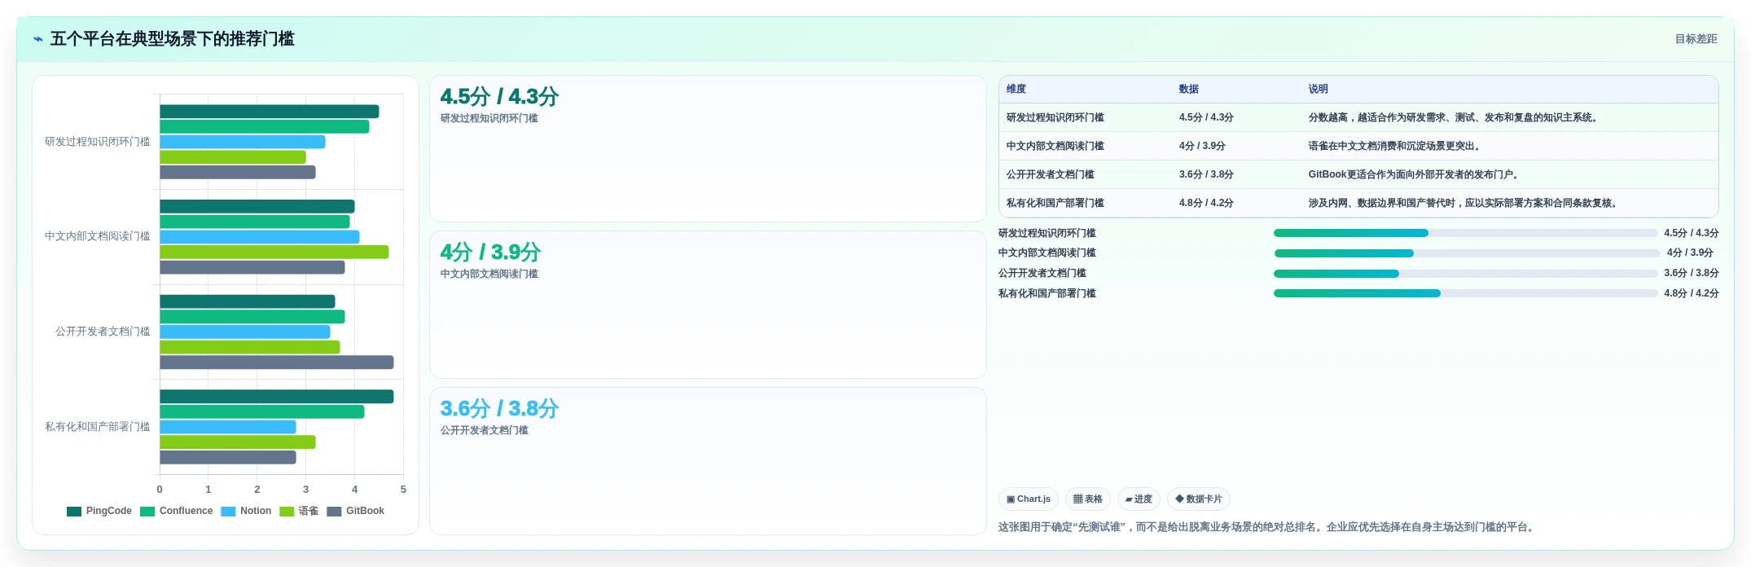Image resolution: width=1751 pixels, height=567 pixels.
Task: Toggle the GitBook legend item
Action: click(x=355, y=512)
